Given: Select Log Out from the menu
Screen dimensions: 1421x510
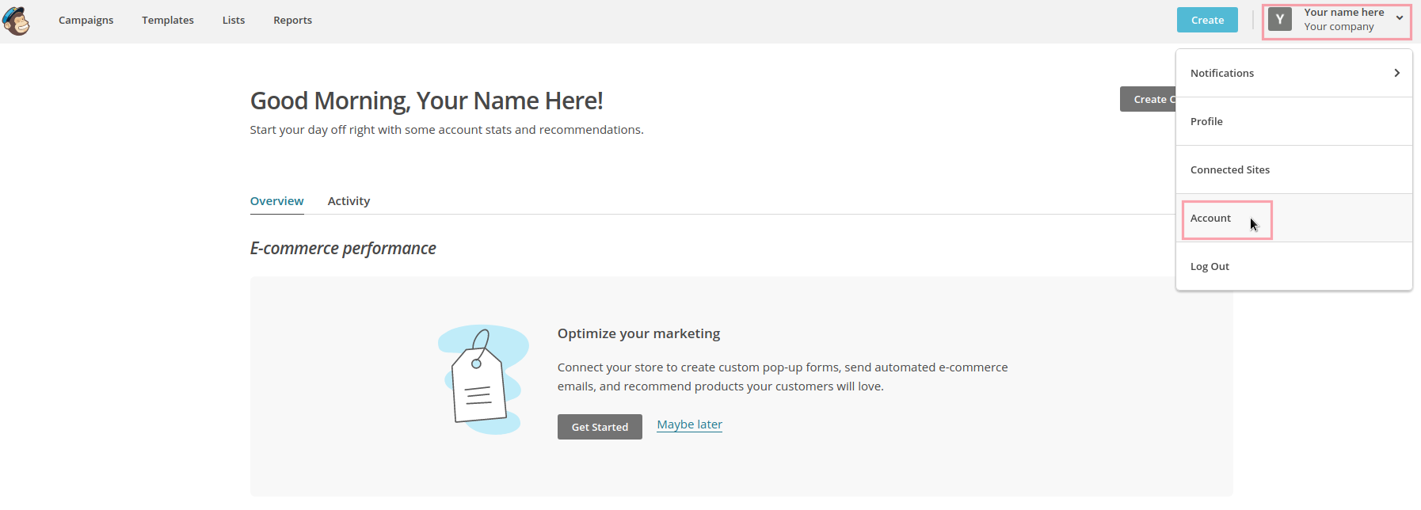Looking at the screenshot, I should (1294, 266).
